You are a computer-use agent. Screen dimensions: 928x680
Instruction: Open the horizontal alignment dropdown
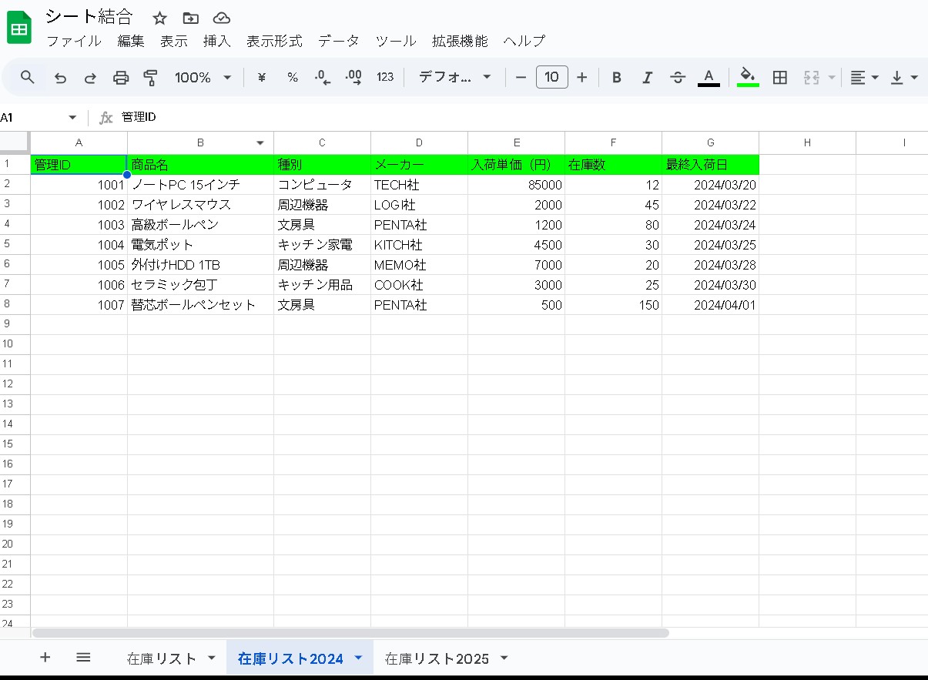[864, 77]
